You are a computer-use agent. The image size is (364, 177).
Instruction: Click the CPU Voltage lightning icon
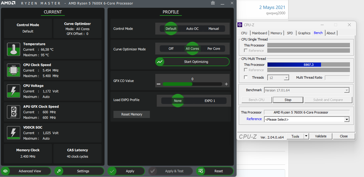(x=13, y=91)
